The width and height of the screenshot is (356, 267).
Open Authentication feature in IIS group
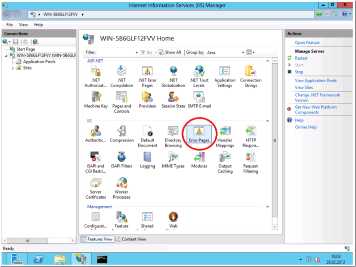pyautogui.click(x=95, y=134)
